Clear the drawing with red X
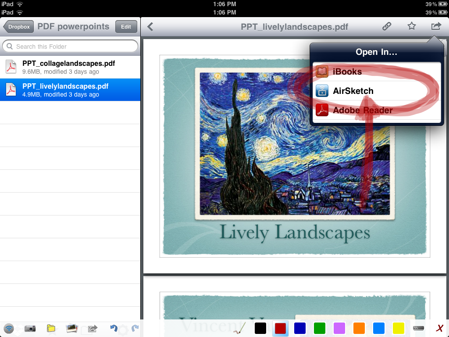Viewport: 449px width, 337px height. click(x=439, y=328)
